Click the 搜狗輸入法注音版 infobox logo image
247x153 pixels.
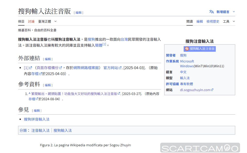(x=200, y=49)
